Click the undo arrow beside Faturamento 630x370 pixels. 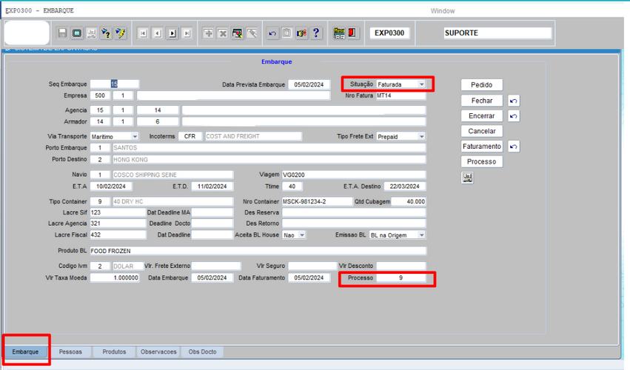click(x=514, y=147)
